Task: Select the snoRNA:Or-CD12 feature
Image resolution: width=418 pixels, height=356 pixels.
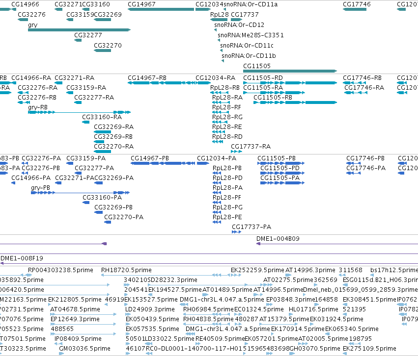Action: pos(216,30)
